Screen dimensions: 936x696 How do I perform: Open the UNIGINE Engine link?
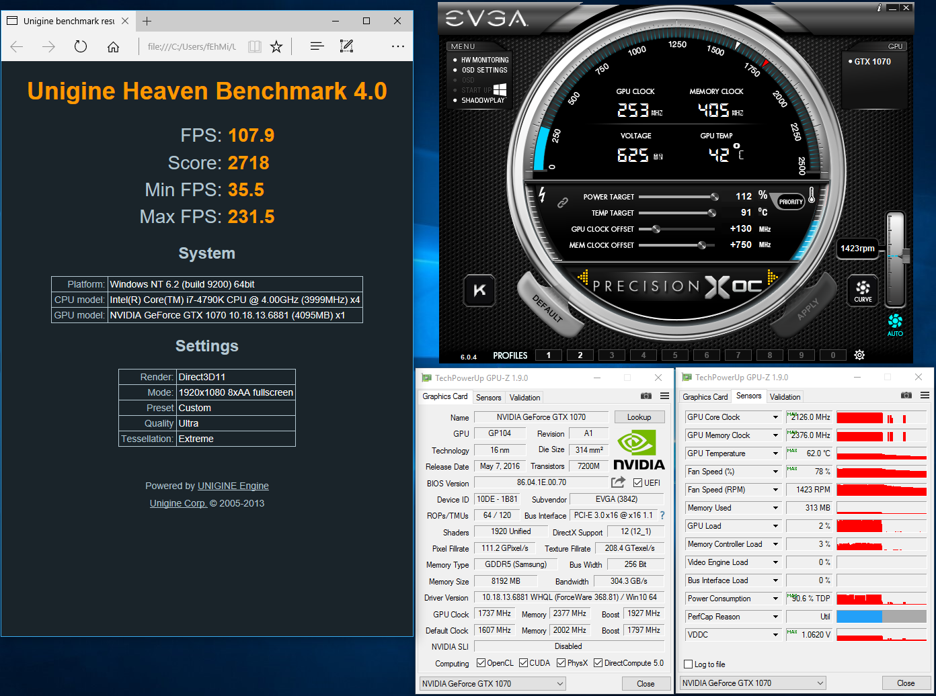pos(233,486)
